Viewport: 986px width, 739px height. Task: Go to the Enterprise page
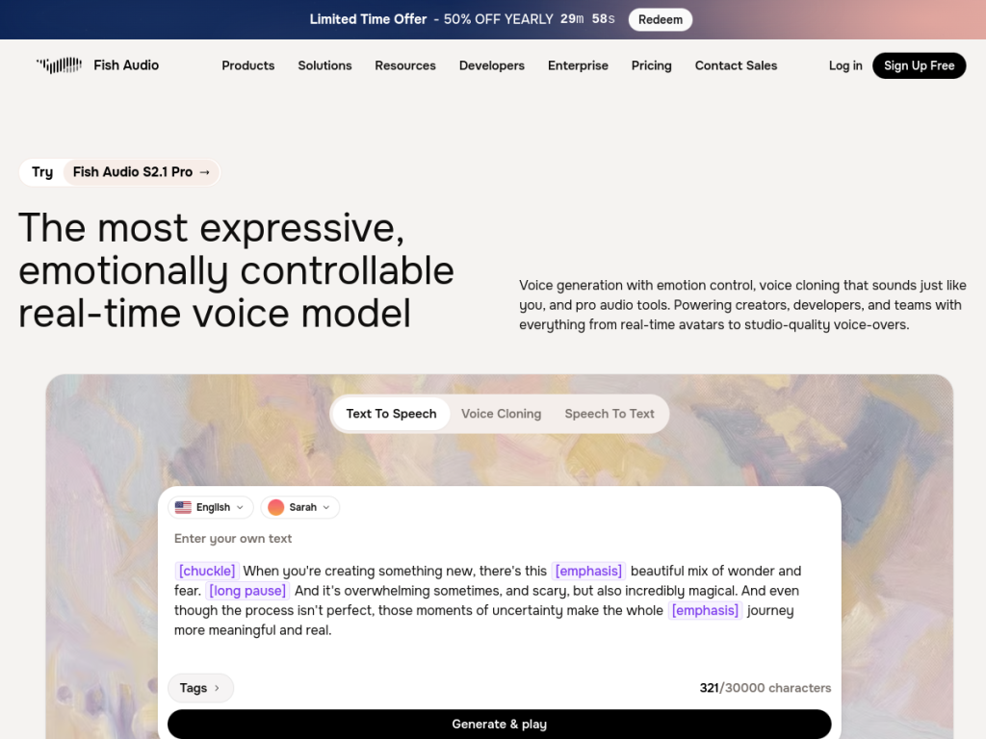click(x=578, y=65)
